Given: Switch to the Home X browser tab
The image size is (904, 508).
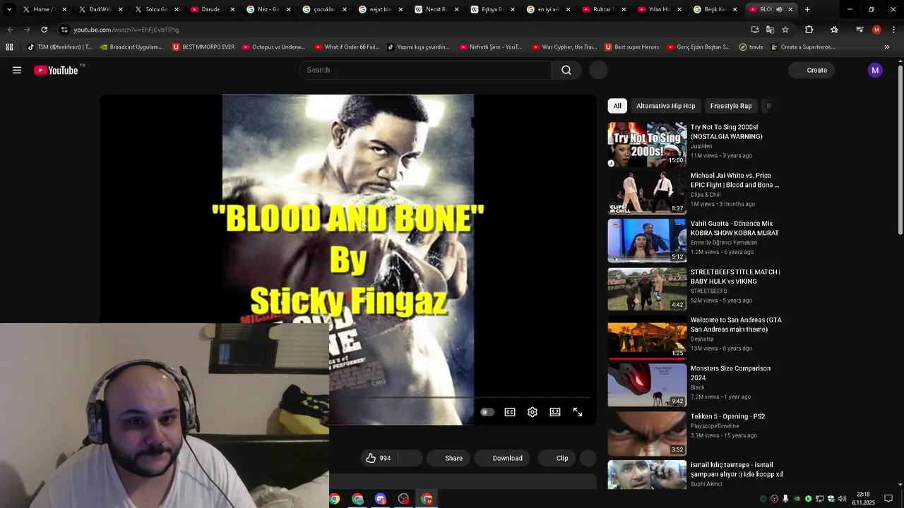Looking at the screenshot, I should [x=43, y=9].
